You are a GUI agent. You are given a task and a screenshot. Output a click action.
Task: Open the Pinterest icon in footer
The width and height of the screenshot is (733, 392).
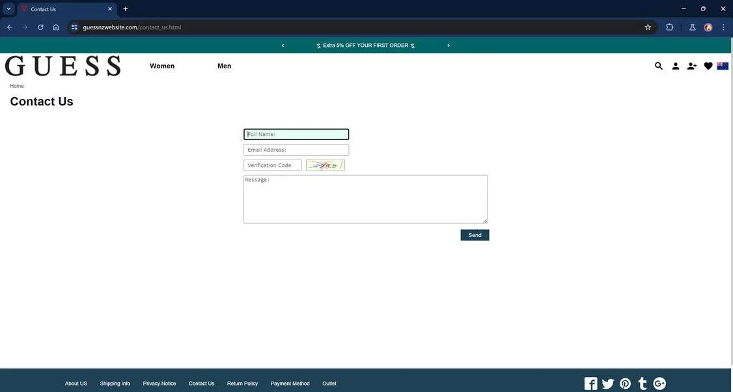coord(625,384)
